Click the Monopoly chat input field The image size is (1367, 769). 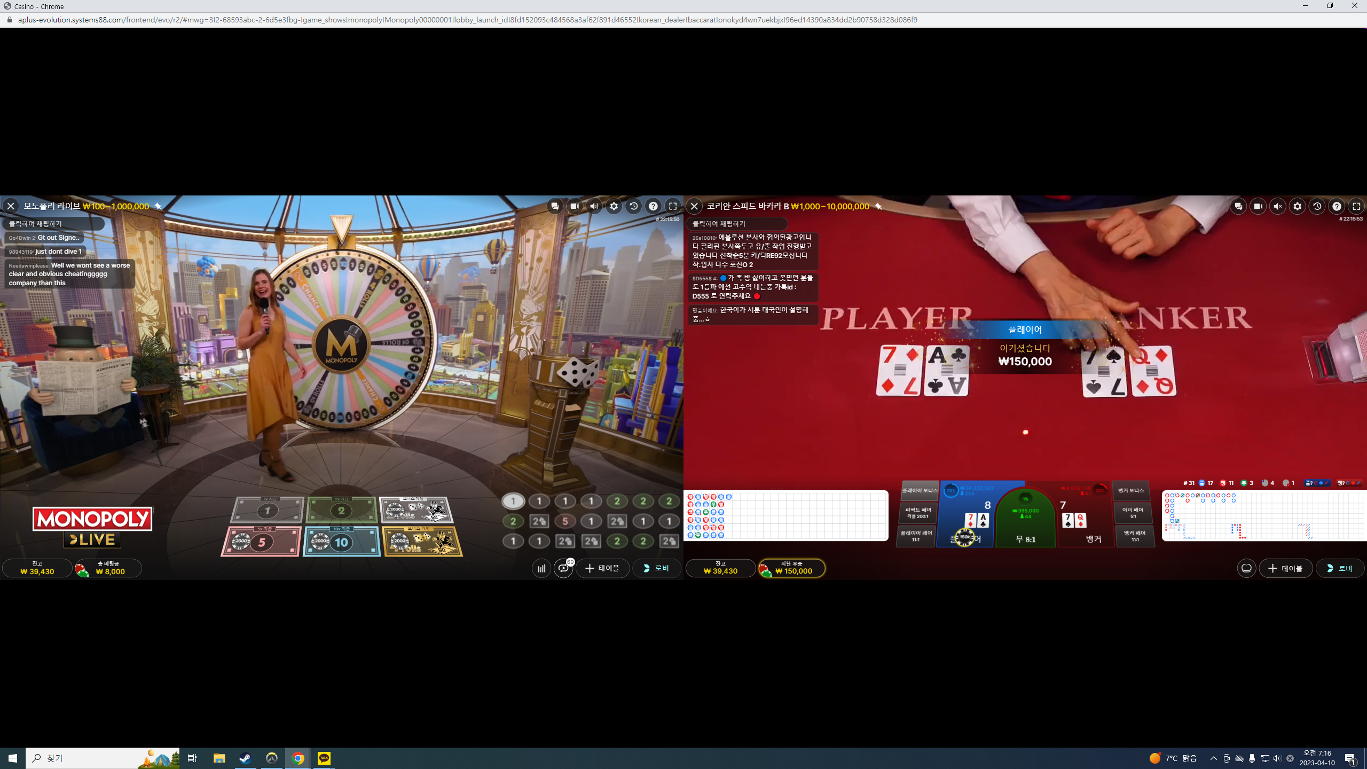tap(53, 224)
